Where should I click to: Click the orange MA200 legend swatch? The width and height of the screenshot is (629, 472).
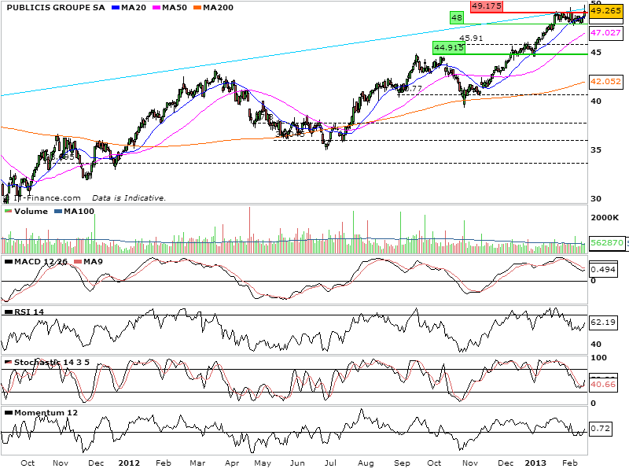click(x=197, y=8)
